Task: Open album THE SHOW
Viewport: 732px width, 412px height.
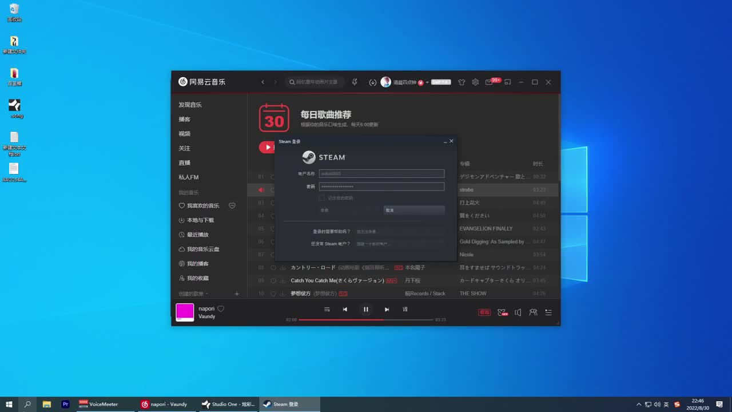Action: (x=473, y=294)
